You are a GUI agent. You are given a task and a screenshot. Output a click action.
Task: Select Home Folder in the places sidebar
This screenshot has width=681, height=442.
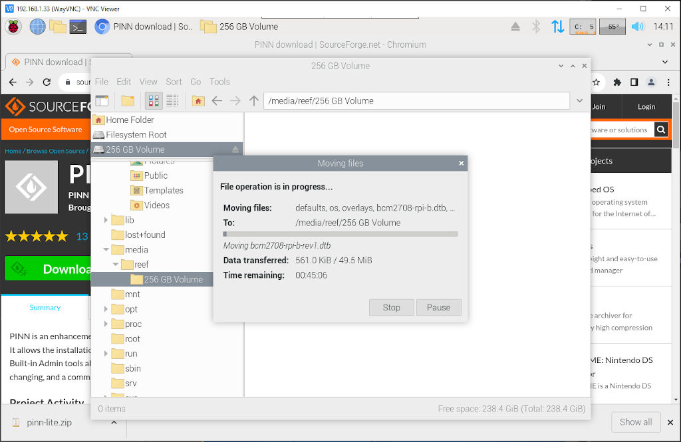pos(167,120)
